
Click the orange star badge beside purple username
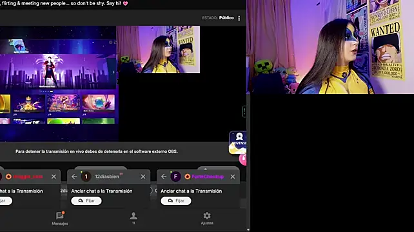188,177
